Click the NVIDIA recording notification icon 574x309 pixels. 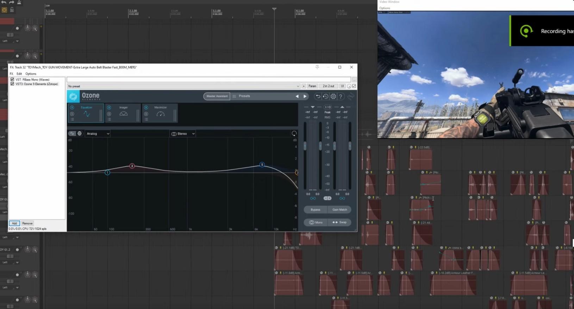[x=526, y=31]
